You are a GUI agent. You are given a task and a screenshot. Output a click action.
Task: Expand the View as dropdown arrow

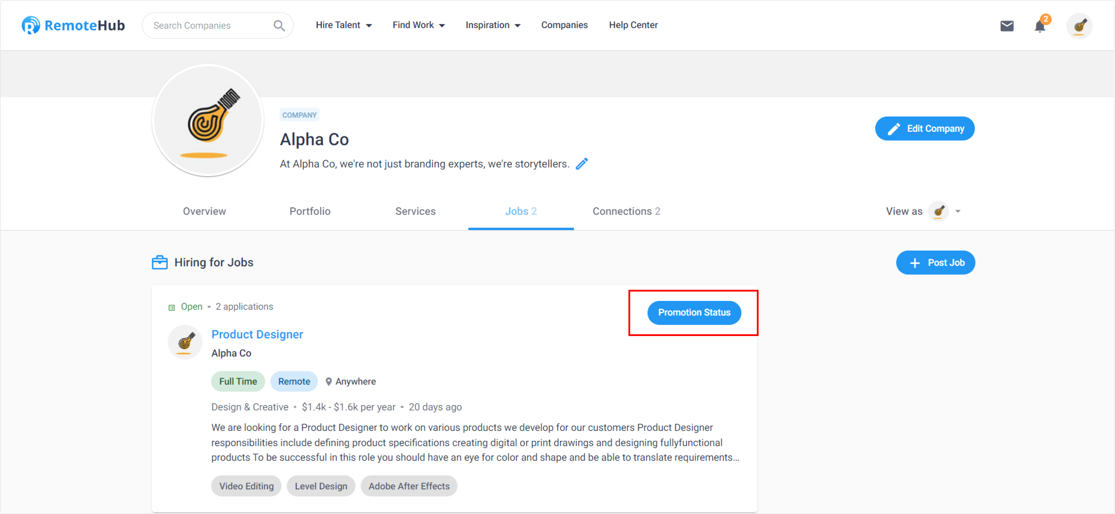click(958, 211)
